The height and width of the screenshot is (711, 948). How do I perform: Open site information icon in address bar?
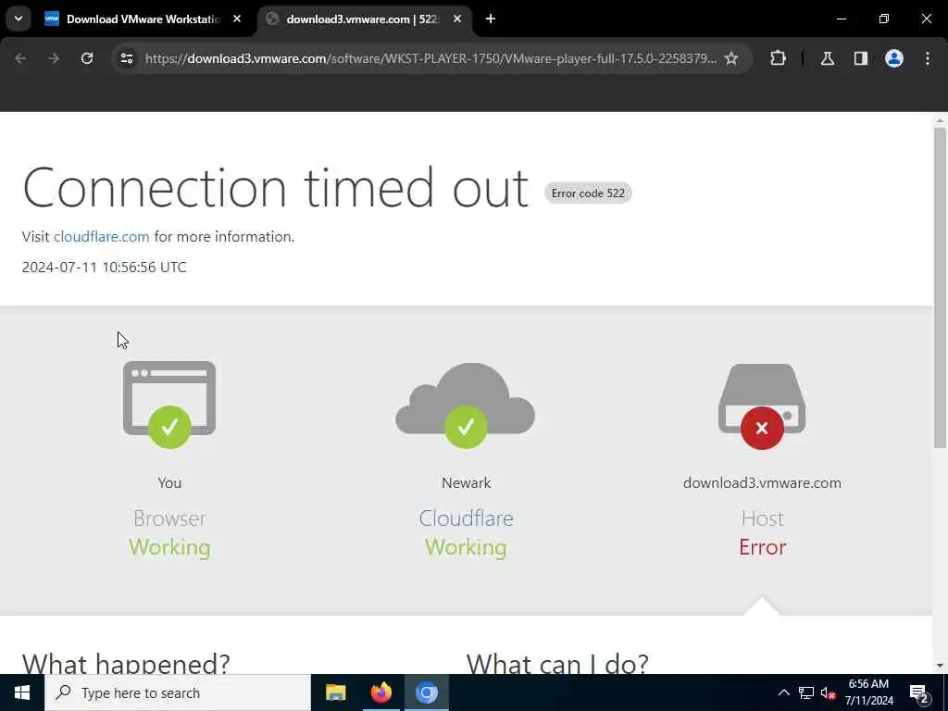click(126, 58)
